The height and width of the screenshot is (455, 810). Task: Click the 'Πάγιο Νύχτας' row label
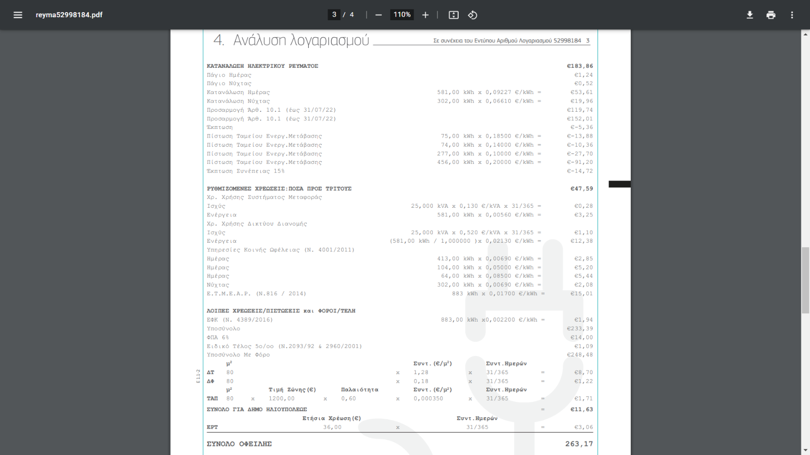pyautogui.click(x=229, y=83)
